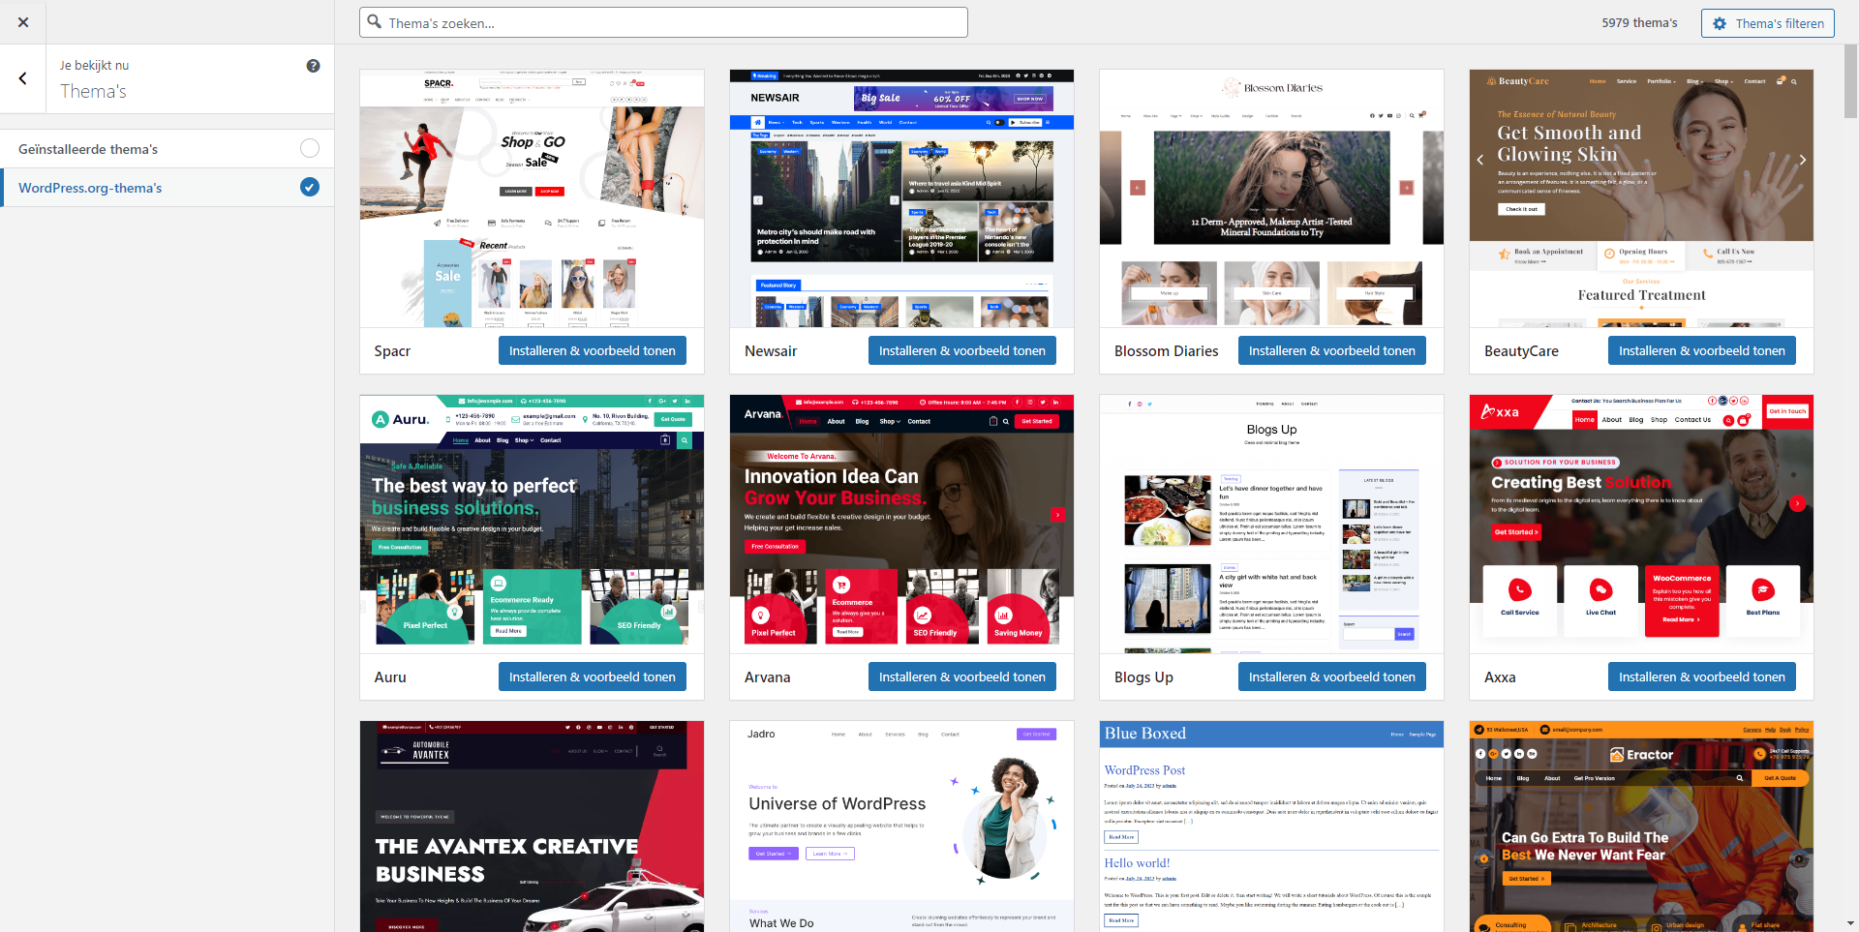Open the Auru theme screenshot
Screen dimensions: 1859x932
click(x=532, y=523)
